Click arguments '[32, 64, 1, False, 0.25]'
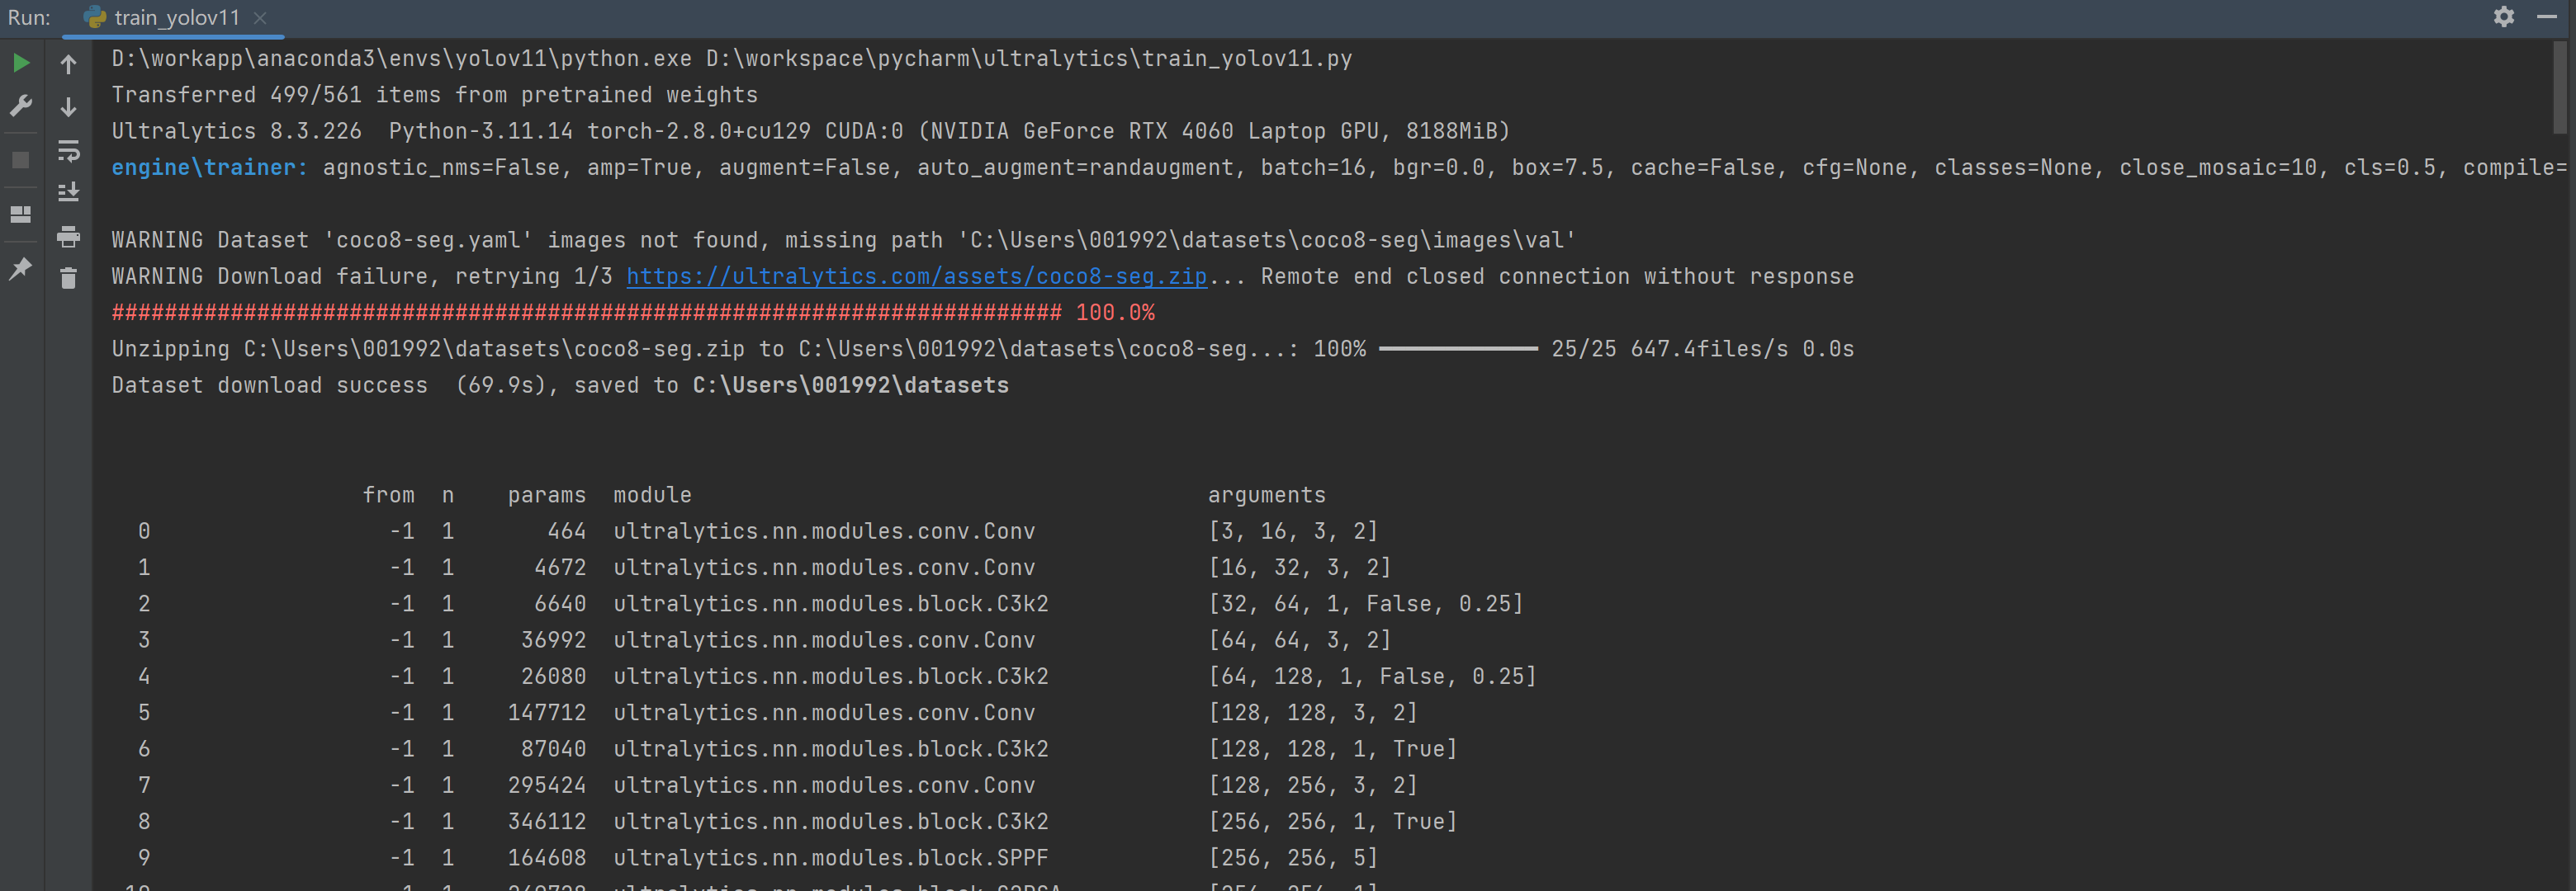Viewport: 2576px width, 891px height. click(1366, 605)
